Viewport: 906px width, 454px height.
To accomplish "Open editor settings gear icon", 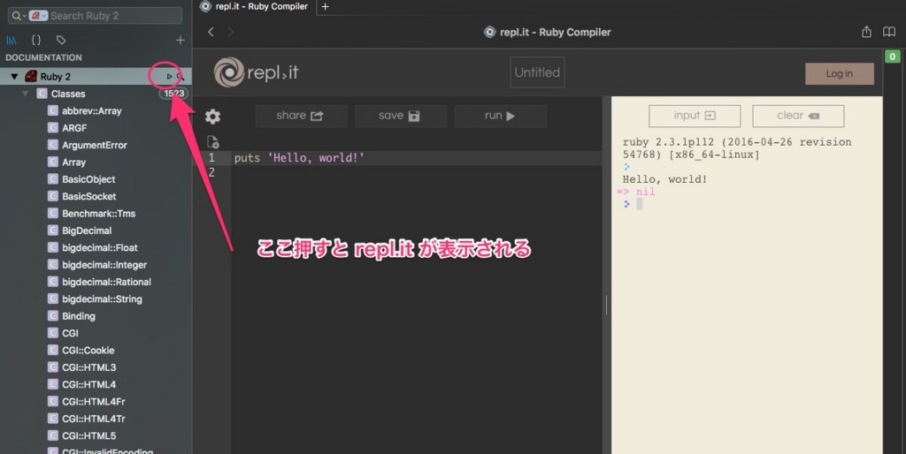I will pyautogui.click(x=212, y=117).
